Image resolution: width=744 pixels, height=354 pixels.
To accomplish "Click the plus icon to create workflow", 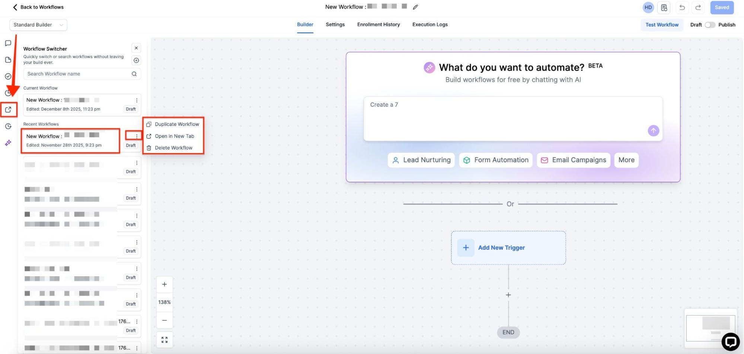I will point(136,60).
